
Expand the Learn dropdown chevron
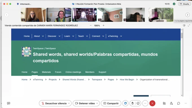73,36
